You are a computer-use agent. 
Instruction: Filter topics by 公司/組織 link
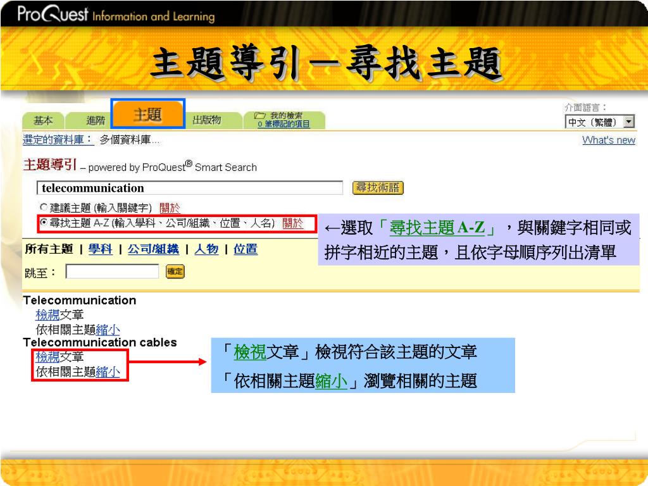pyautogui.click(x=153, y=249)
